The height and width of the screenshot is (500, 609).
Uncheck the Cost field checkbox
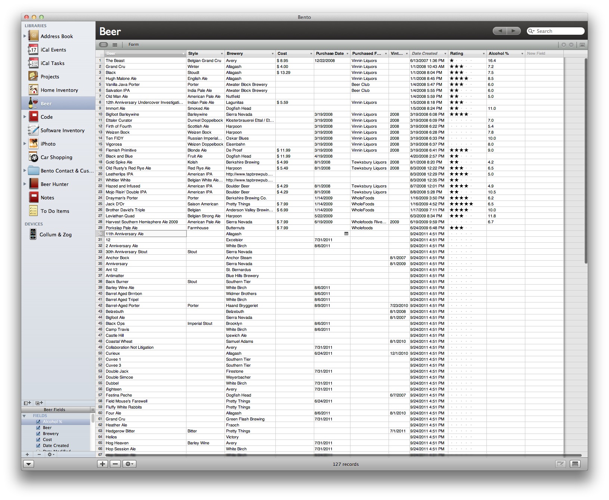[x=38, y=440]
